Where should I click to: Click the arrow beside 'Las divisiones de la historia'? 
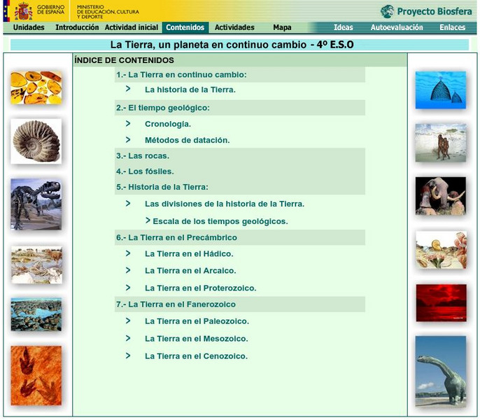click(x=128, y=204)
